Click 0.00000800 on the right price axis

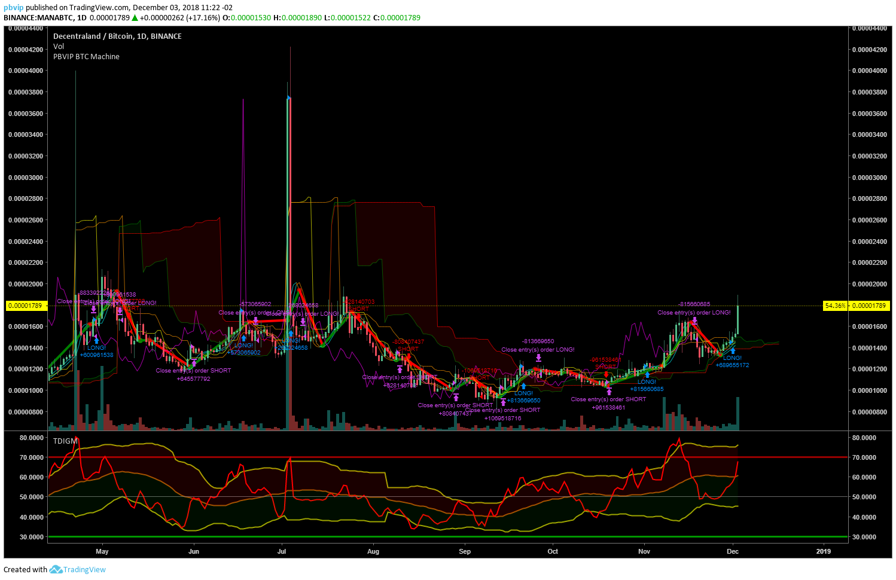870,412
